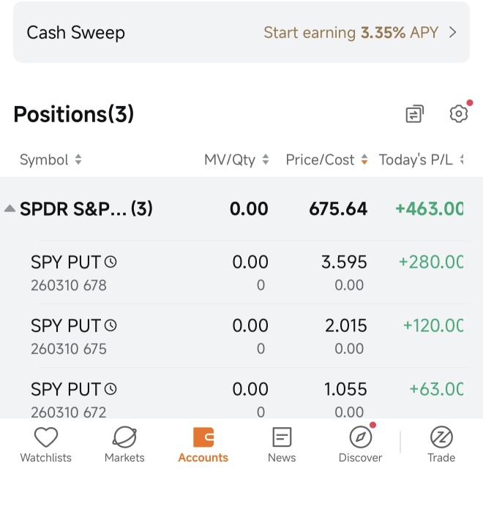Tap clock icon on 678 put
The image size is (483, 509).
tap(111, 262)
